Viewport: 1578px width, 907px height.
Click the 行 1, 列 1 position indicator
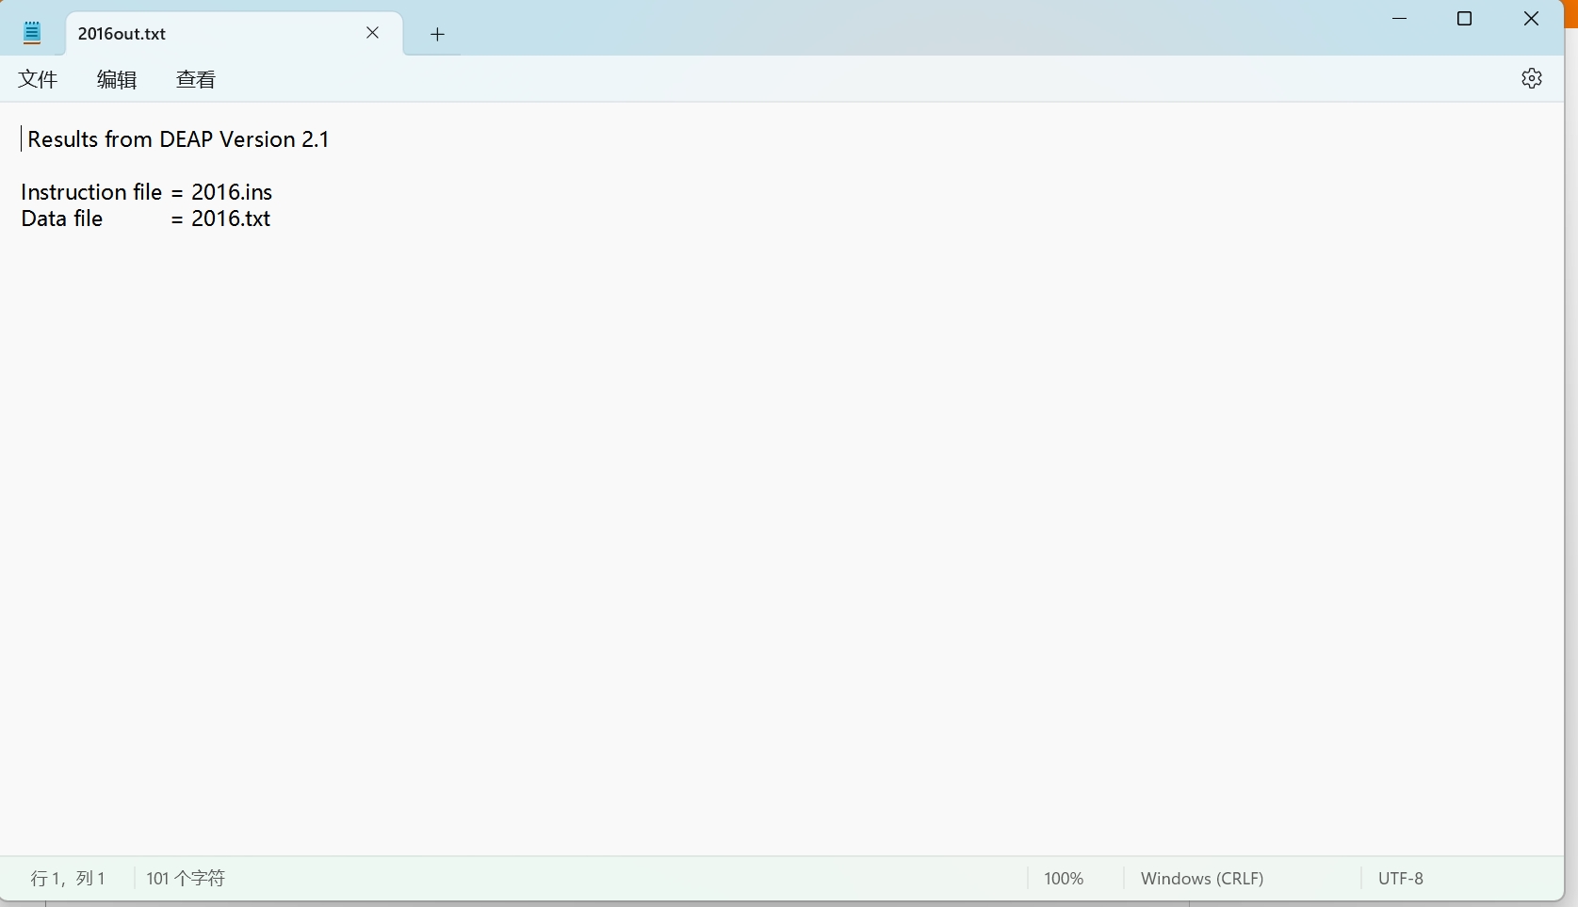[x=68, y=879]
